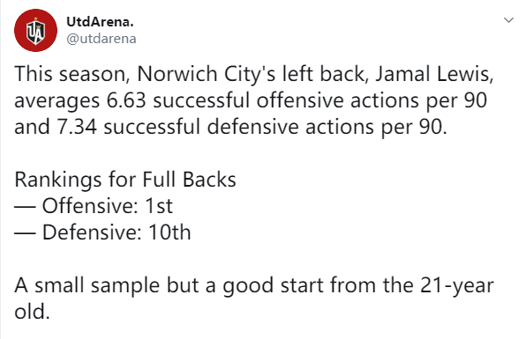This screenshot has height=339, width=526.
Task: Click the 21-year text in last sentence
Action: tap(456, 286)
